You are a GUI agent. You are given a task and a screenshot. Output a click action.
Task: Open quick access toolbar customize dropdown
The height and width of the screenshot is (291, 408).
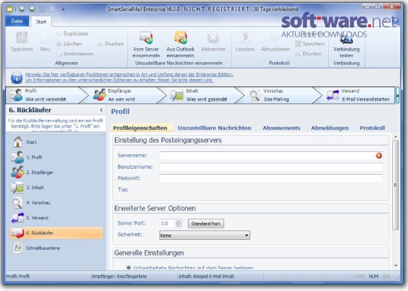click(x=63, y=9)
